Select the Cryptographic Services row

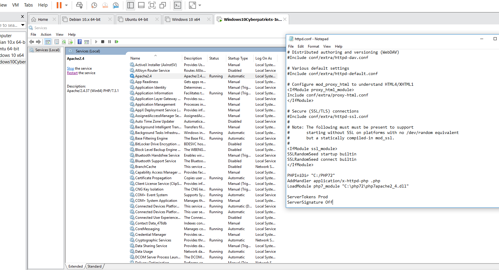203,240
